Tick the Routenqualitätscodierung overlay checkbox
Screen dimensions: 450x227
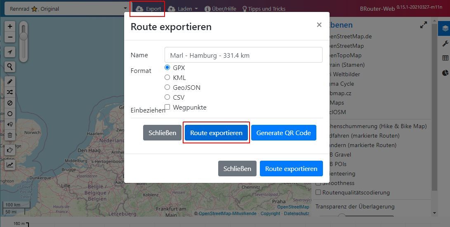coord(318,192)
